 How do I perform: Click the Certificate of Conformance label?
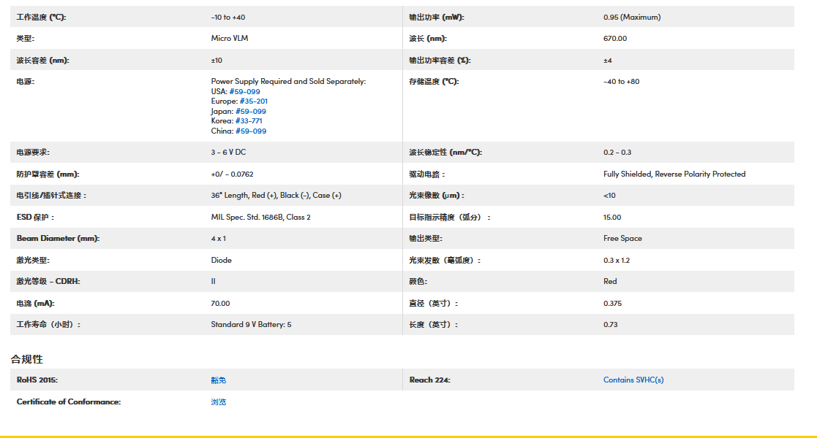tap(68, 401)
